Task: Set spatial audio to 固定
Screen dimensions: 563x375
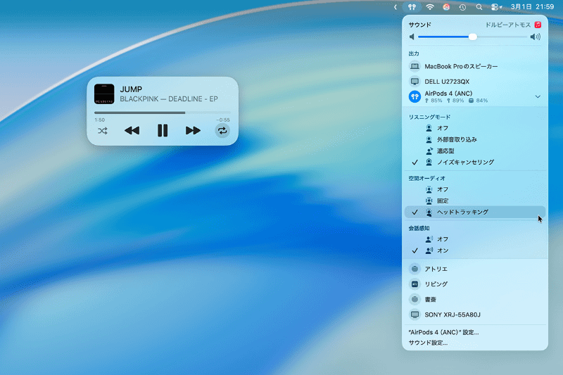Action: [x=475, y=201]
